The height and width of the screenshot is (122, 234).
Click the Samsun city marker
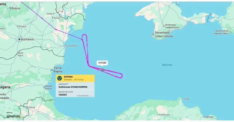(x=204, y=117)
